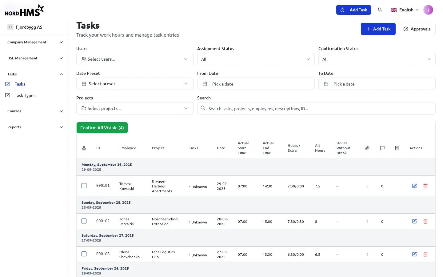Edit task 000101 with the pencil icon
Viewport: 443px width, 277px height.
414,186
